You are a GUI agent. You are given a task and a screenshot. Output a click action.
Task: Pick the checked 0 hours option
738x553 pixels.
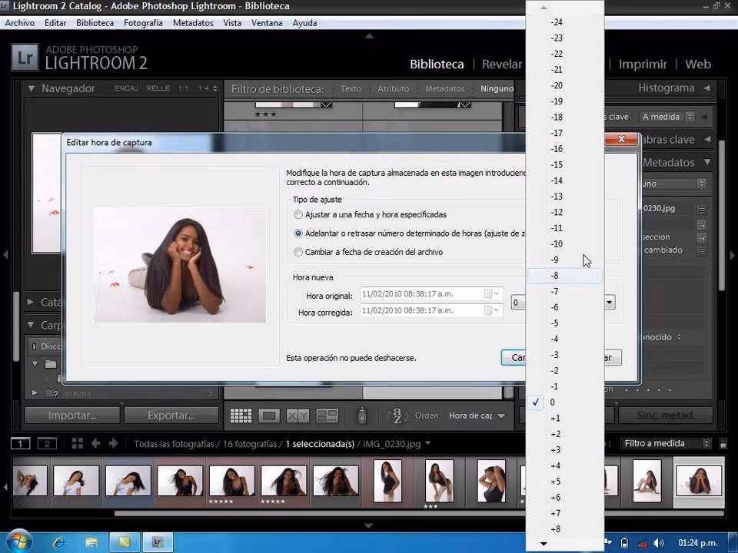[x=565, y=402]
